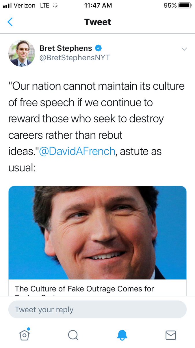Viewport: 195px width, 348px height.
Task: Open the Search magnifier tab
Action: click(x=73, y=335)
